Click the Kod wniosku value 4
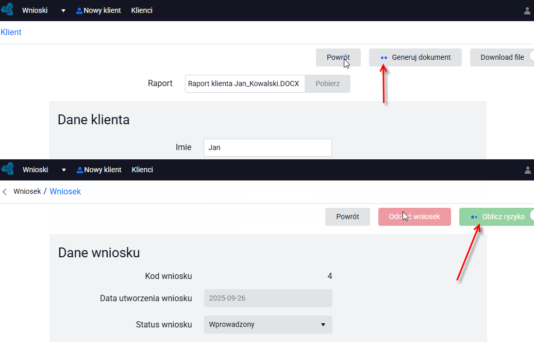 330,276
